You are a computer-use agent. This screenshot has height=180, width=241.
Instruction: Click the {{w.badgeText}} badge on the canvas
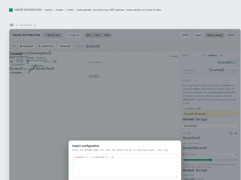click(x=41, y=53)
